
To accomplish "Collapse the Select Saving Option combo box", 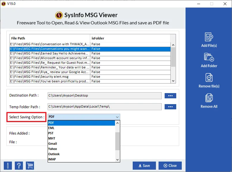I will coord(117,117).
